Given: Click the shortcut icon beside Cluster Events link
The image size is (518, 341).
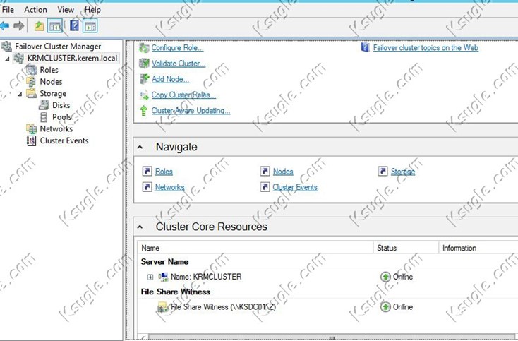Looking at the screenshot, I should 265,187.
